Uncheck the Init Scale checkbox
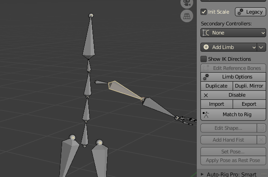Screen dimensions: 268x177 pyautogui.click(x=204, y=12)
